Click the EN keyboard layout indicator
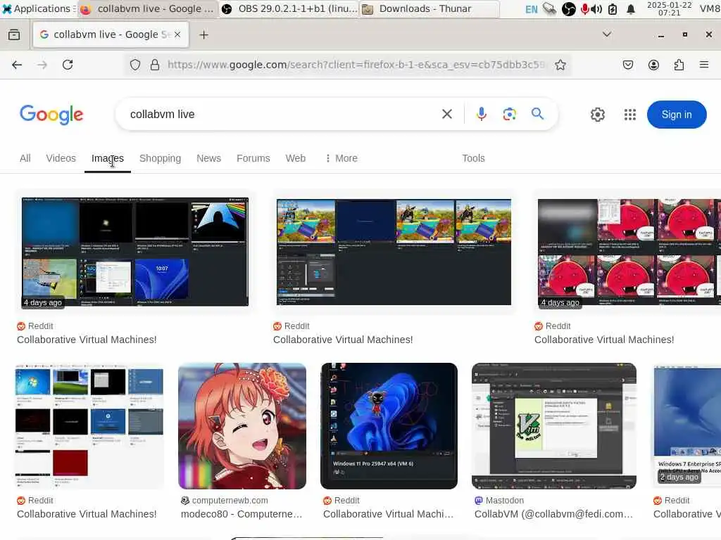Viewport: 721px width, 540px height. coord(531,9)
